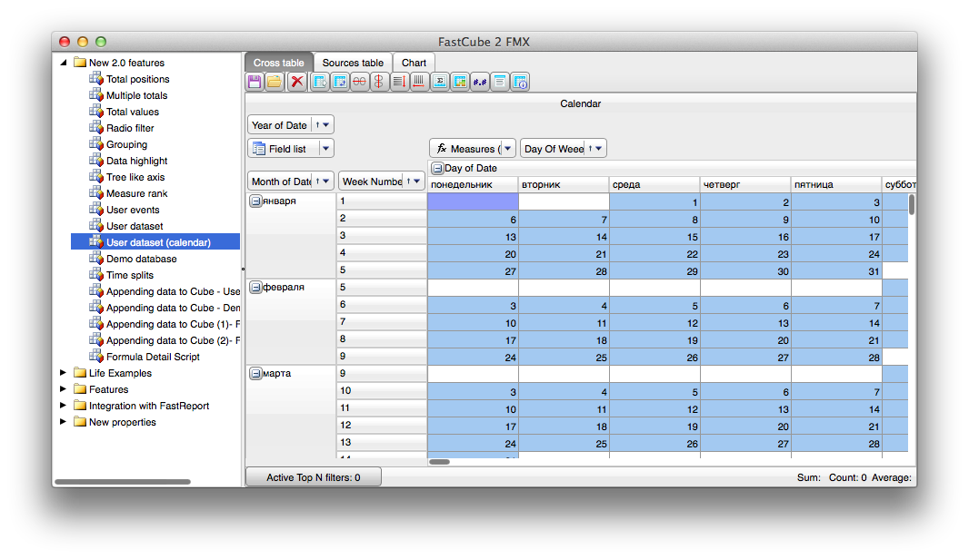969x559 pixels.
Task: Open the number format icon (#.#)
Action: (x=480, y=82)
